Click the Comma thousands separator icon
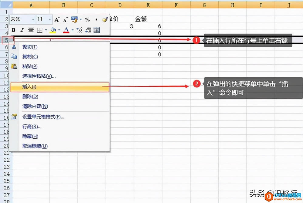 (x=96, y=19)
